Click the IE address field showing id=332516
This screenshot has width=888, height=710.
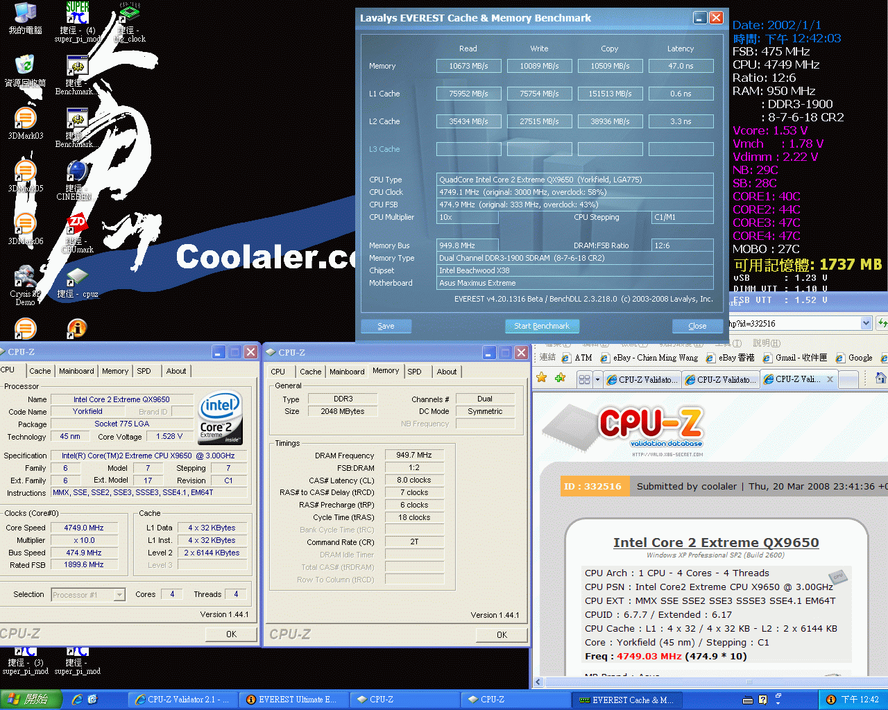pos(794,323)
